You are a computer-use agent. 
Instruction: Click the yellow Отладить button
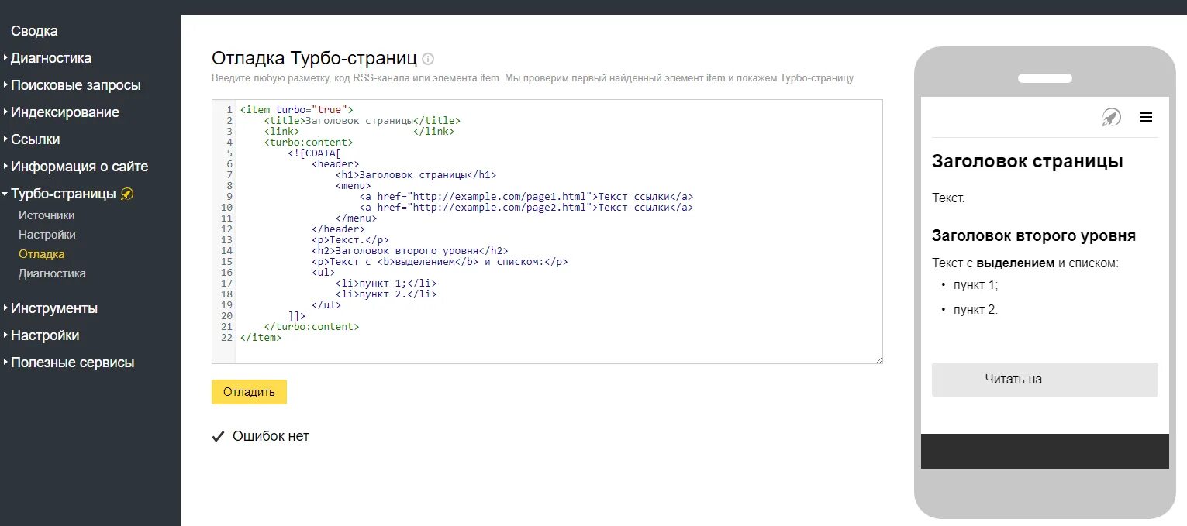(249, 392)
